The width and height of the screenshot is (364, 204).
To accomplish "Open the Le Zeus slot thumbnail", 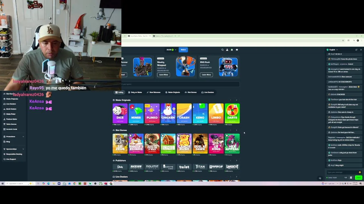I will tap(120, 144).
